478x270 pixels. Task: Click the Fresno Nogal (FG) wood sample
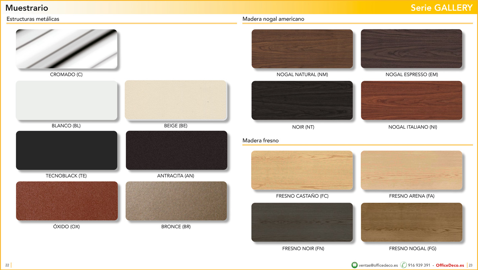point(411,222)
